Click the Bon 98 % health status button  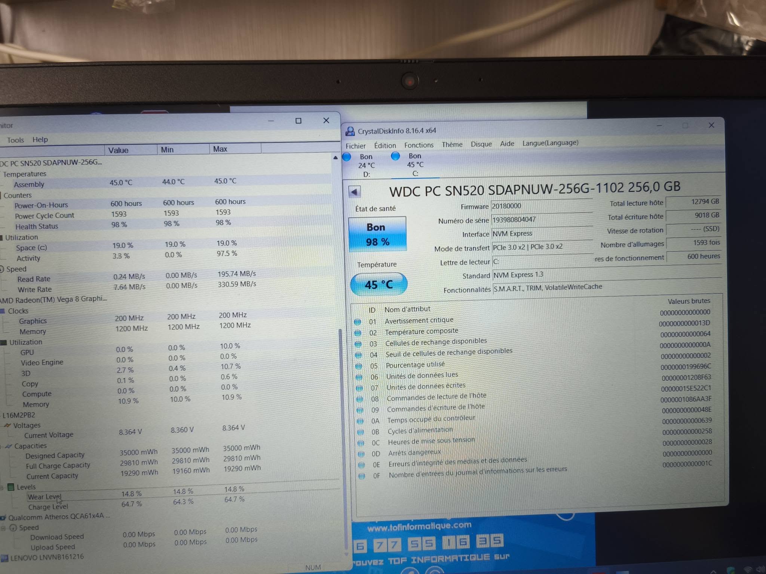377,234
